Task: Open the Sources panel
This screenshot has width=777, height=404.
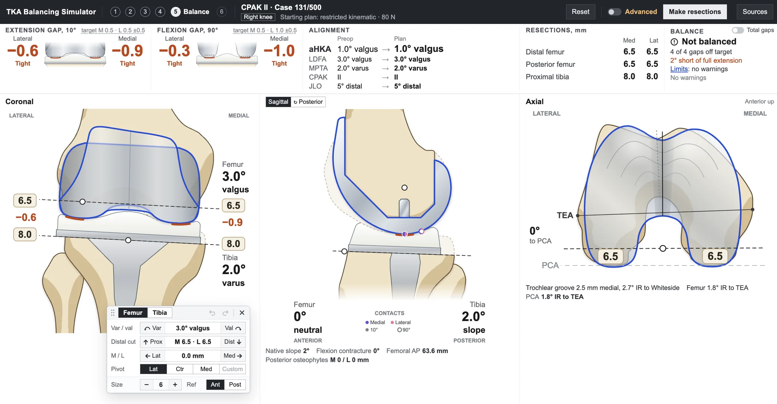Action: coord(755,12)
